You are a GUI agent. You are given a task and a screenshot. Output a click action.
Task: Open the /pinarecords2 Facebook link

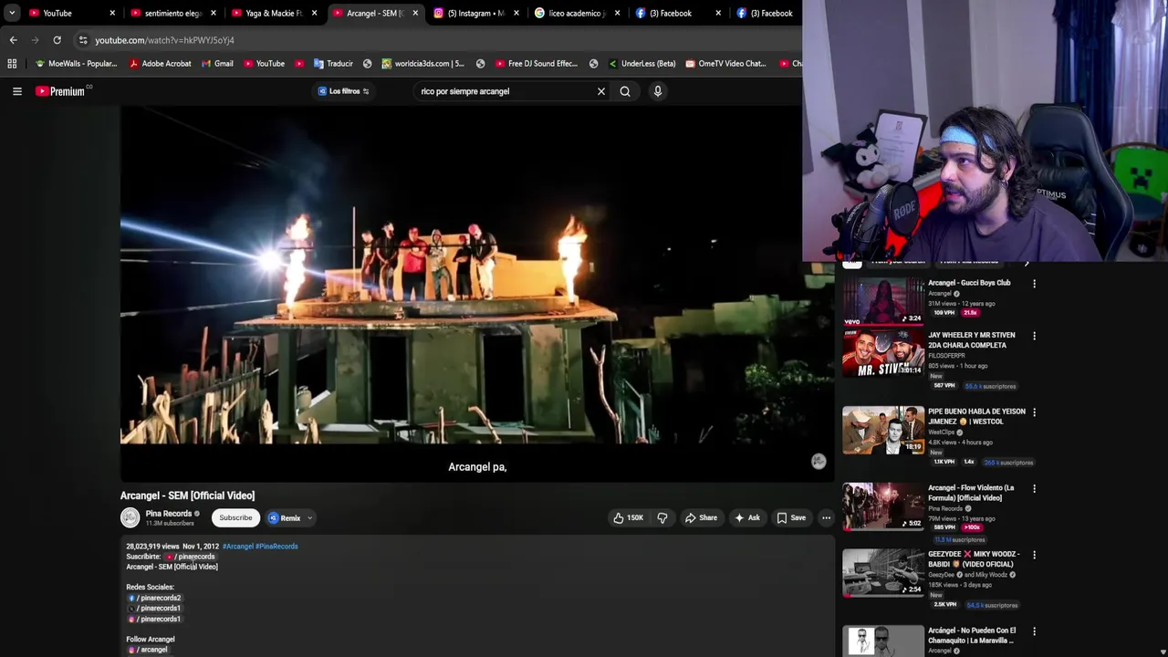point(154,598)
